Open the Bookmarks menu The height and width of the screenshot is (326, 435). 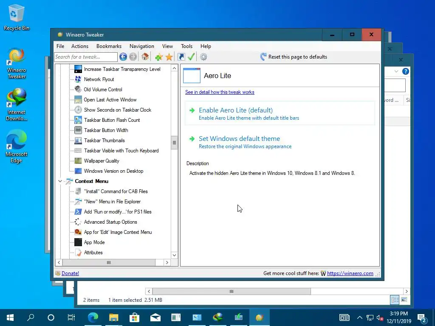109,46
